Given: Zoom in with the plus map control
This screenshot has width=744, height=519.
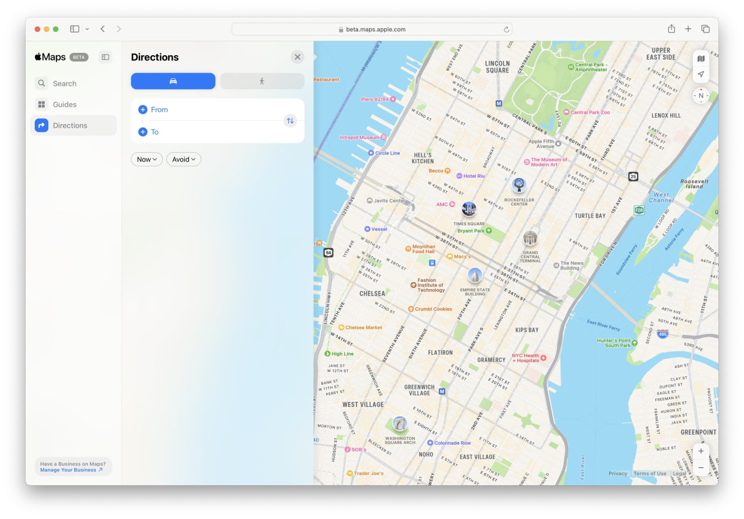Looking at the screenshot, I should tap(701, 450).
